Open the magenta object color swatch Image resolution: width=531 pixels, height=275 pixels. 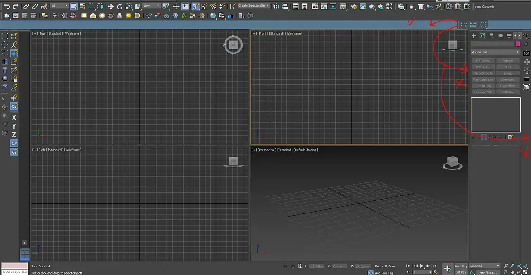518,44
